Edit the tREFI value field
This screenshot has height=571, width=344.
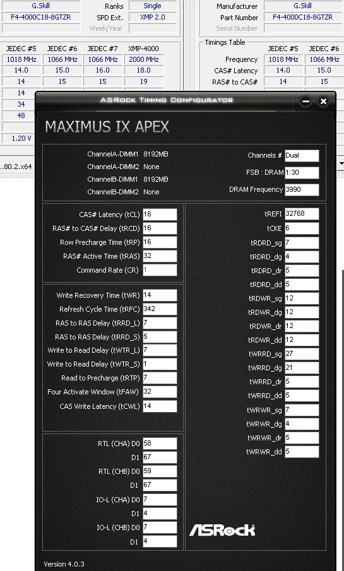coord(302,214)
